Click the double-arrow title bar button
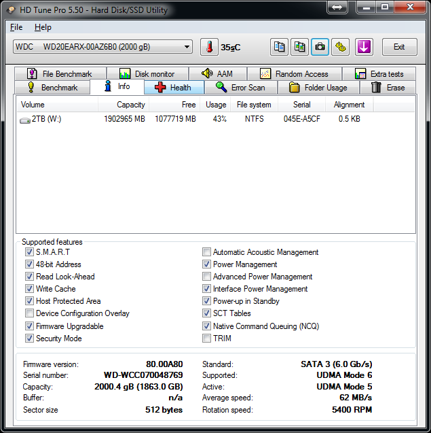This screenshot has height=433, width=431. pos(337,7)
